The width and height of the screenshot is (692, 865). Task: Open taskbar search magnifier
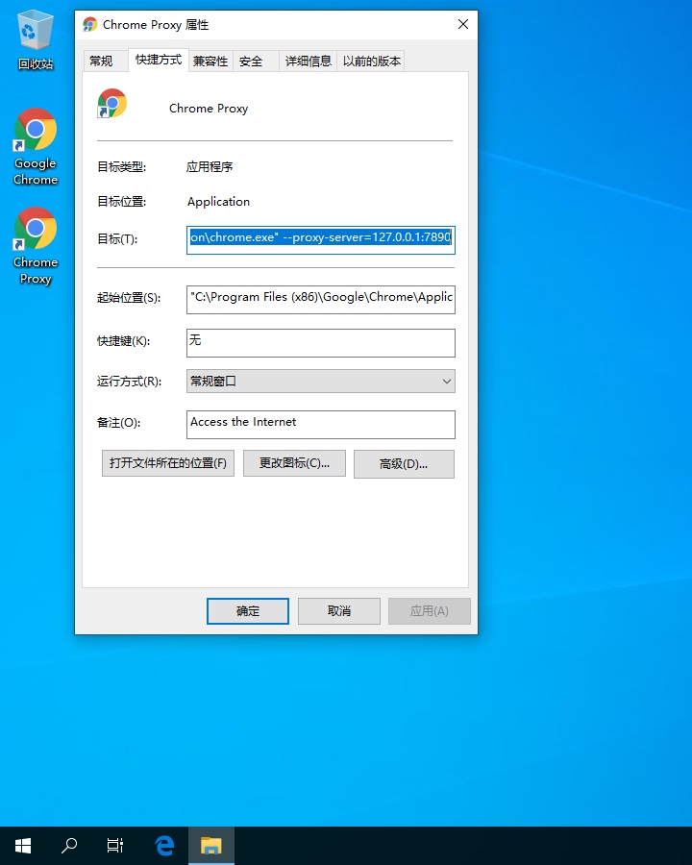(69, 845)
